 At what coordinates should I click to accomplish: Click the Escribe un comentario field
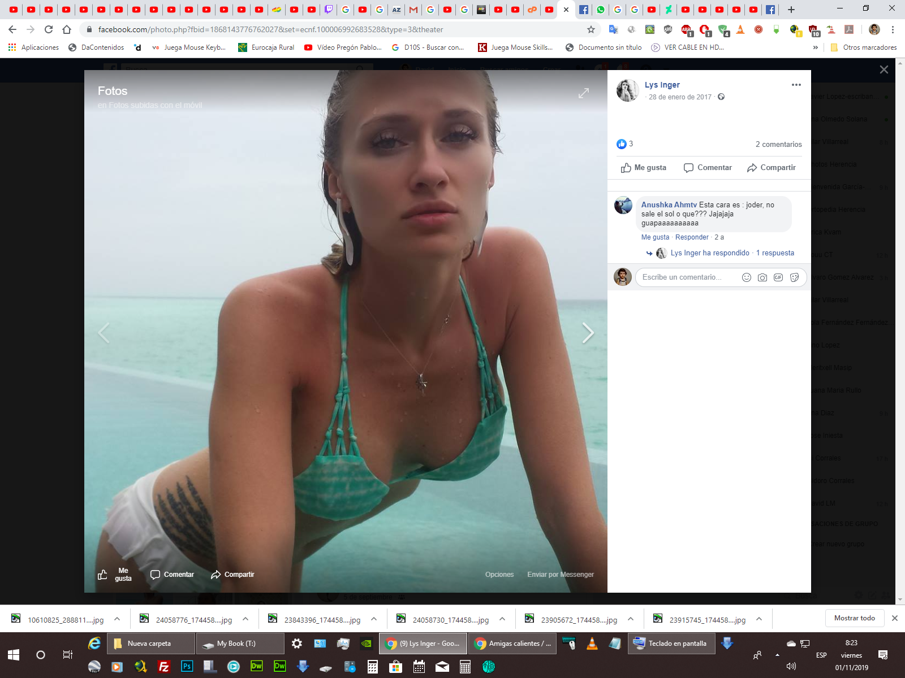[x=684, y=277]
